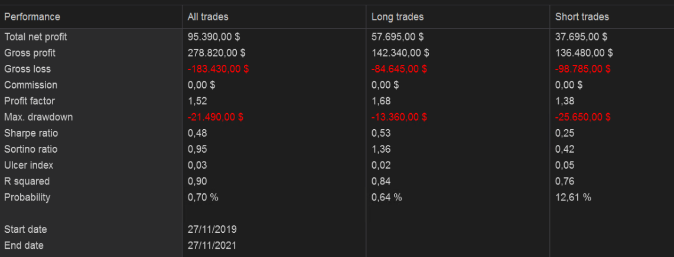Select Short trades max drawdown -25.650,00 $
The height and width of the screenshot is (257, 674).
[x=583, y=117]
